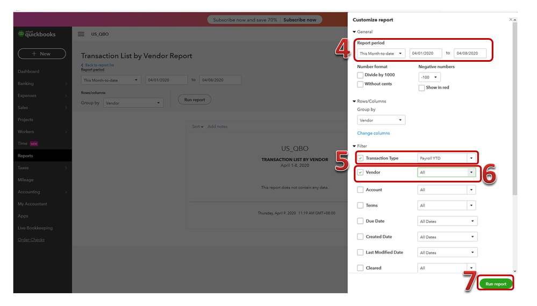Screen dimensions: 537x306
Task: Open Group by Vendor dropdown in Customize panel
Action: (381, 120)
